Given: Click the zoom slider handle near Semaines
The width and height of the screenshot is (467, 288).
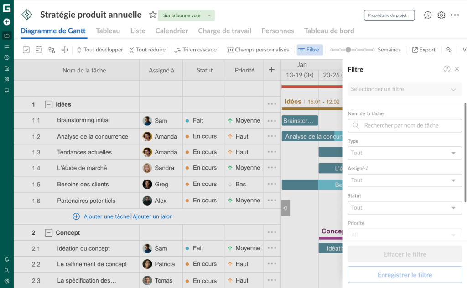Looking at the screenshot, I should click(x=348, y=50).
